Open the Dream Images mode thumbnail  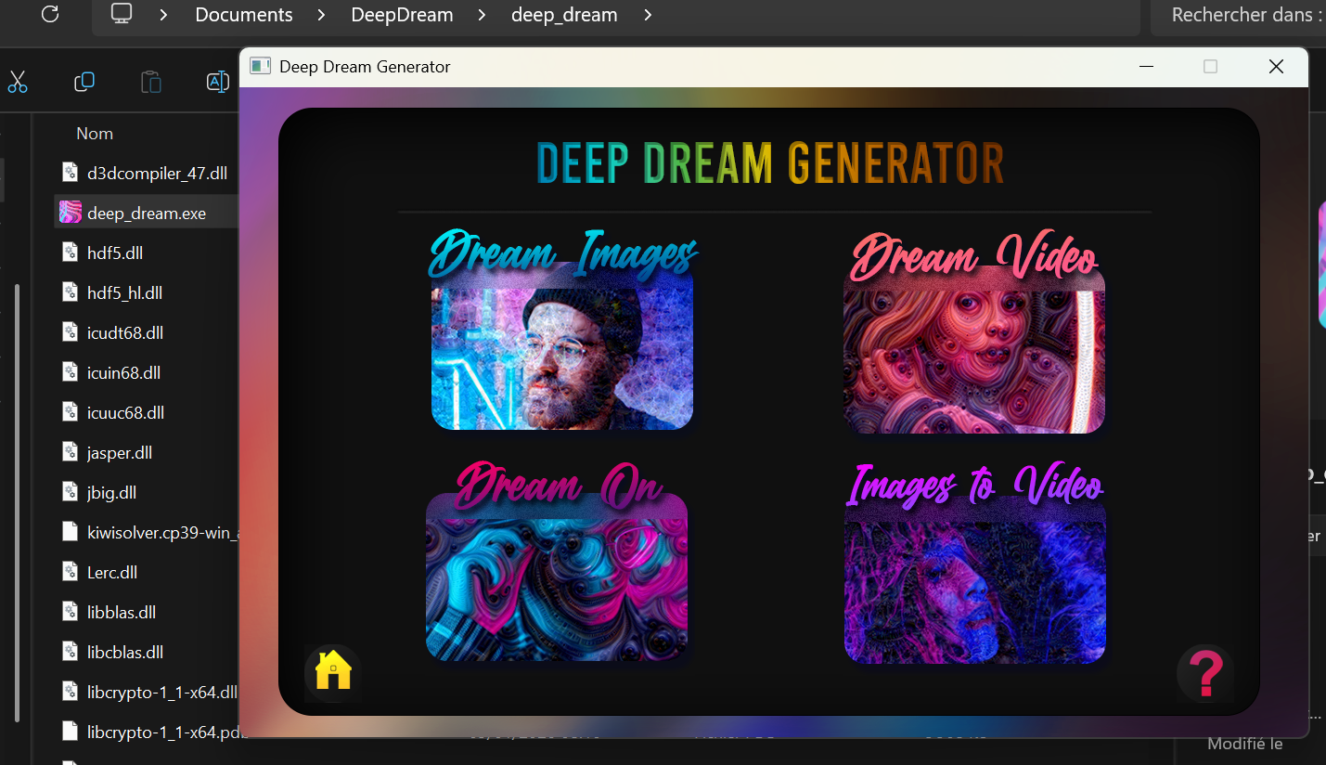[562, 357]
